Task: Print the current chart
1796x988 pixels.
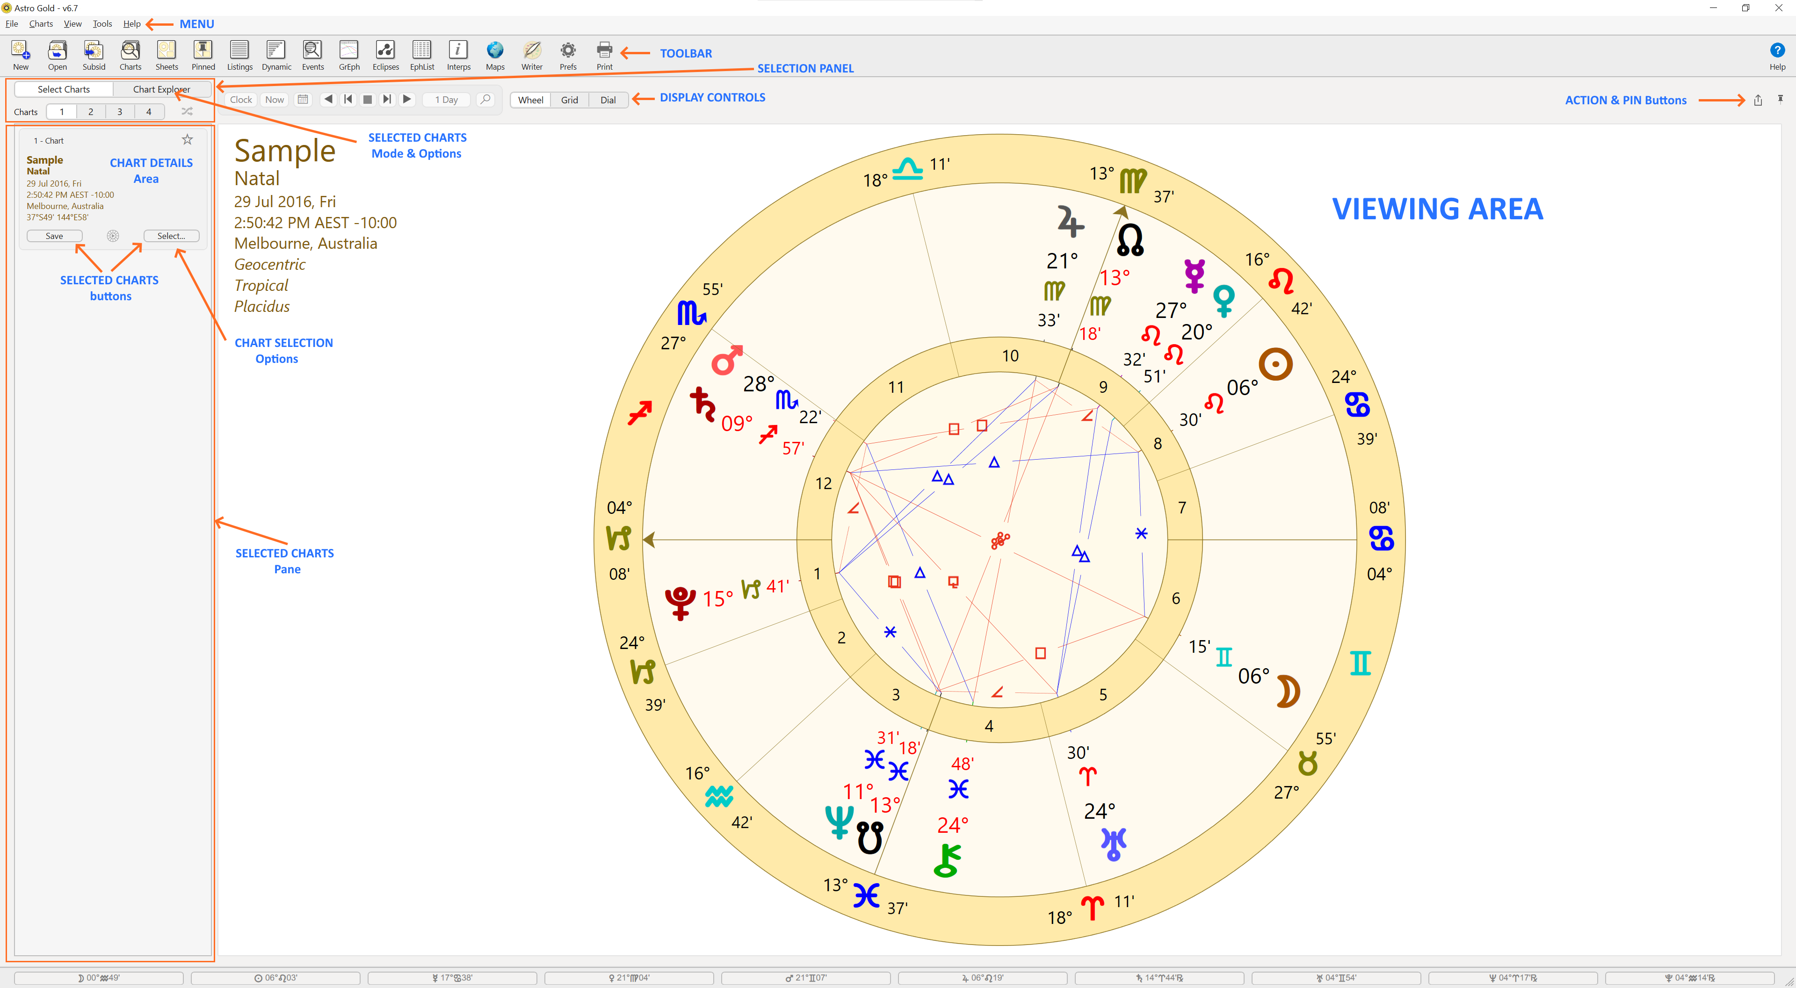Action: tap(604, 55)
